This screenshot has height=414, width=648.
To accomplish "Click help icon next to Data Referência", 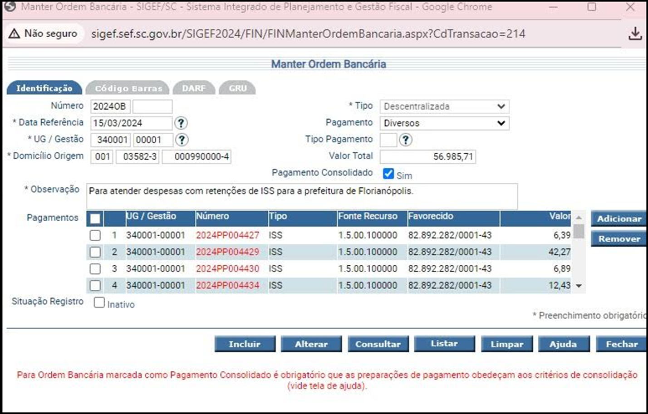I will point(181,123).
